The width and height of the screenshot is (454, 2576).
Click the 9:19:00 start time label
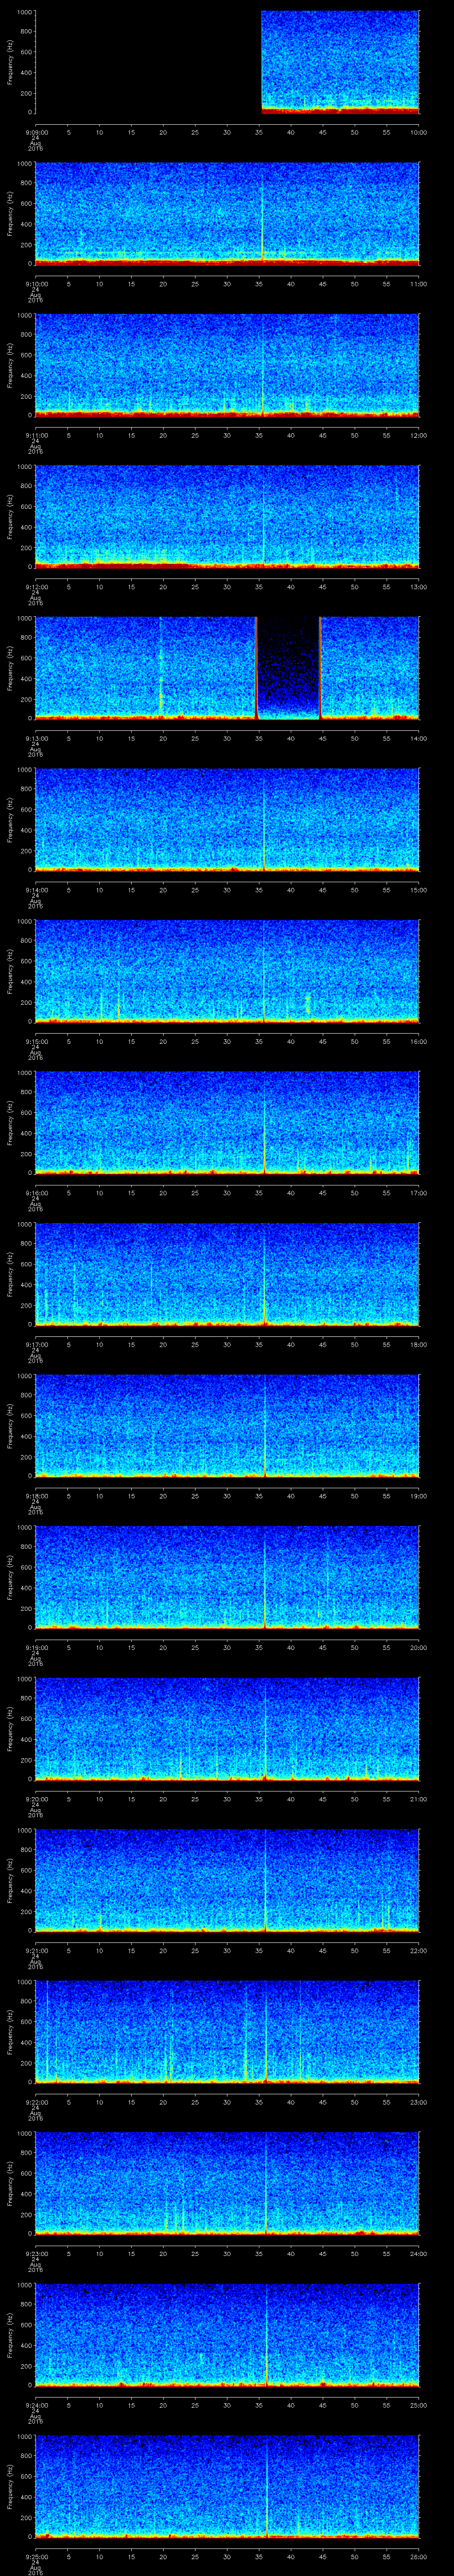click(36, 1647)
